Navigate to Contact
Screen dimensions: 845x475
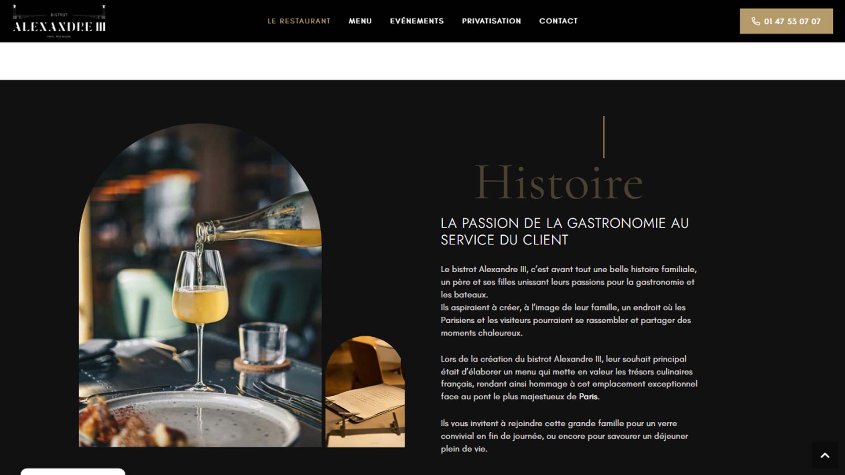558,21
